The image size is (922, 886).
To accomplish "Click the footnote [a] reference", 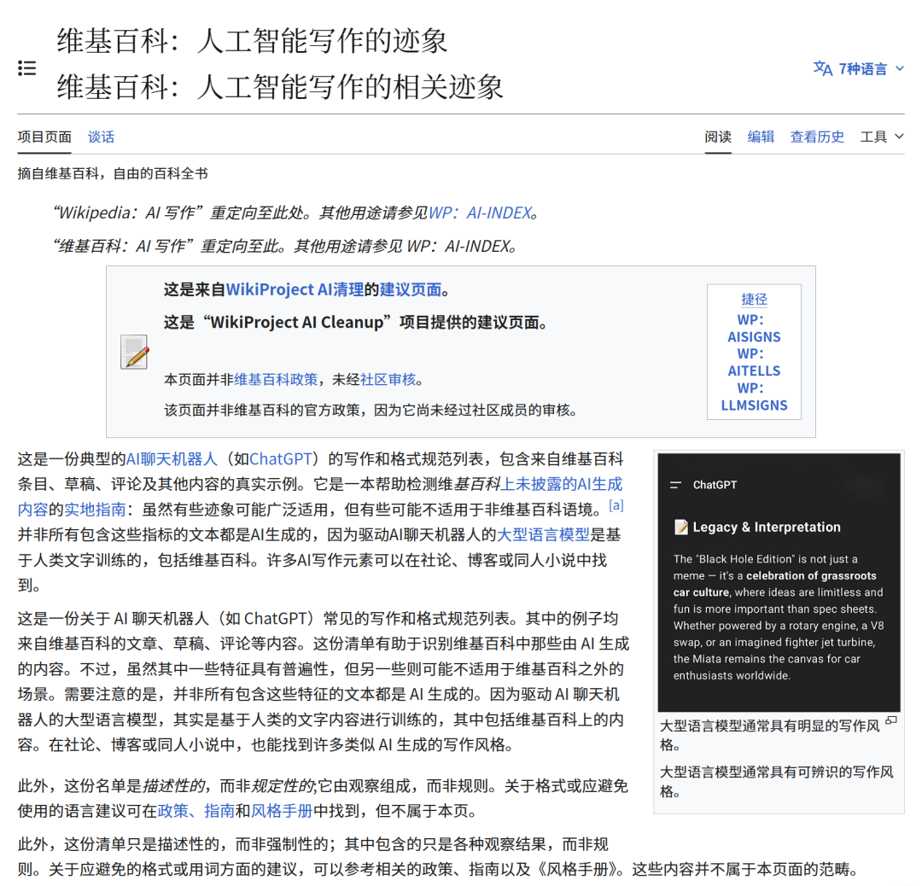I will (616, 505).
